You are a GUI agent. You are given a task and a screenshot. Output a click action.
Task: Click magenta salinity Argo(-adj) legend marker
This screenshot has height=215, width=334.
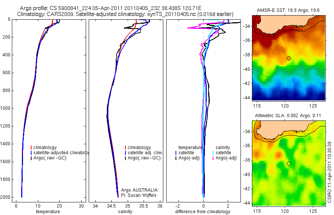(213, 158)
